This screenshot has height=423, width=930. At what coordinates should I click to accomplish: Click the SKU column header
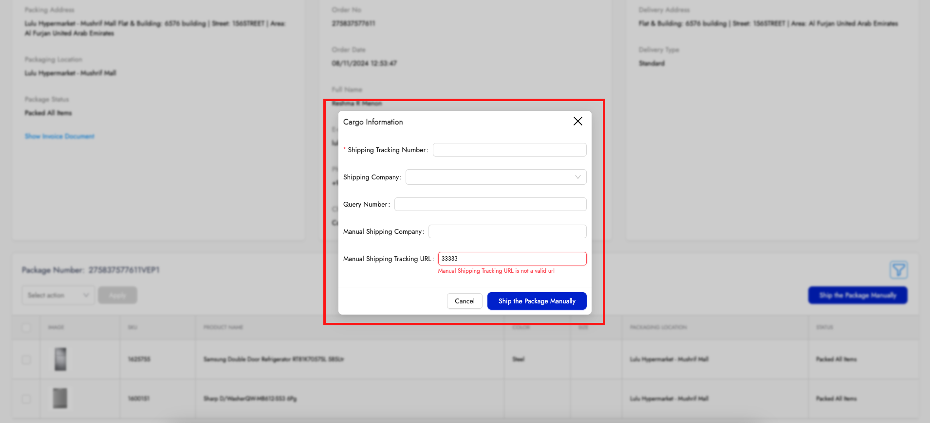132,327
